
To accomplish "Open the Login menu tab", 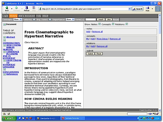I will 5,16.
